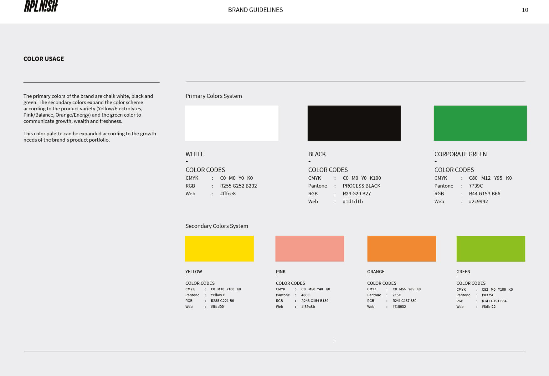The width and height of the screenshot is (549, 376).
Task: Click the Primary Colors System label
Action: point(214,96)
